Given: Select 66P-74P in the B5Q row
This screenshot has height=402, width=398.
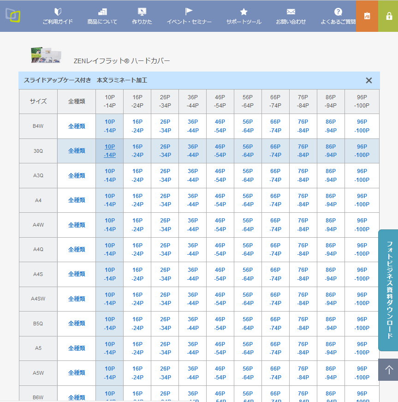Looking at the screenshot, I should pos(275,324).
